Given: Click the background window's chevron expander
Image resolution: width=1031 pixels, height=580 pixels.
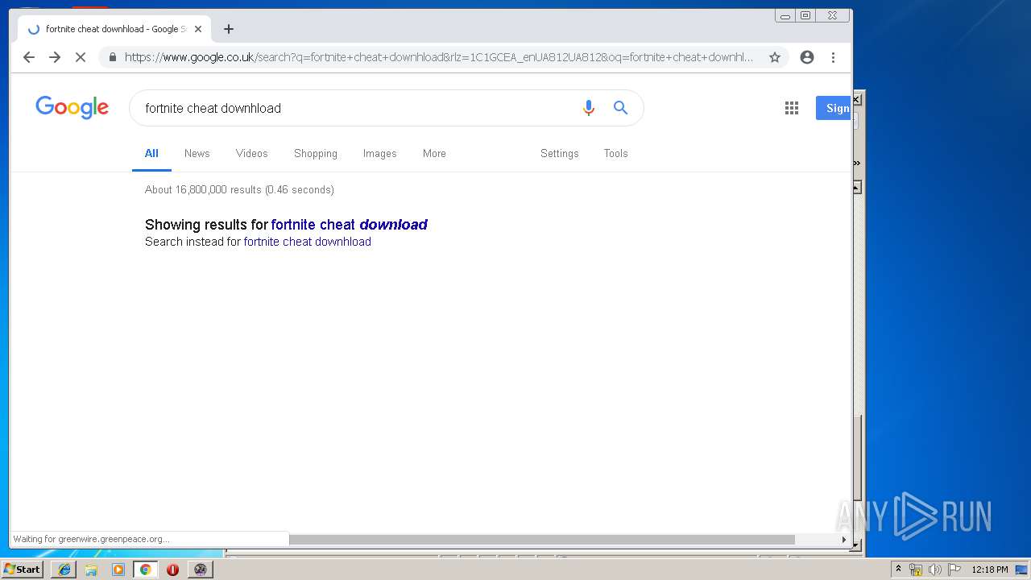Looking at the screenshot, I should [x=857, y=163].
